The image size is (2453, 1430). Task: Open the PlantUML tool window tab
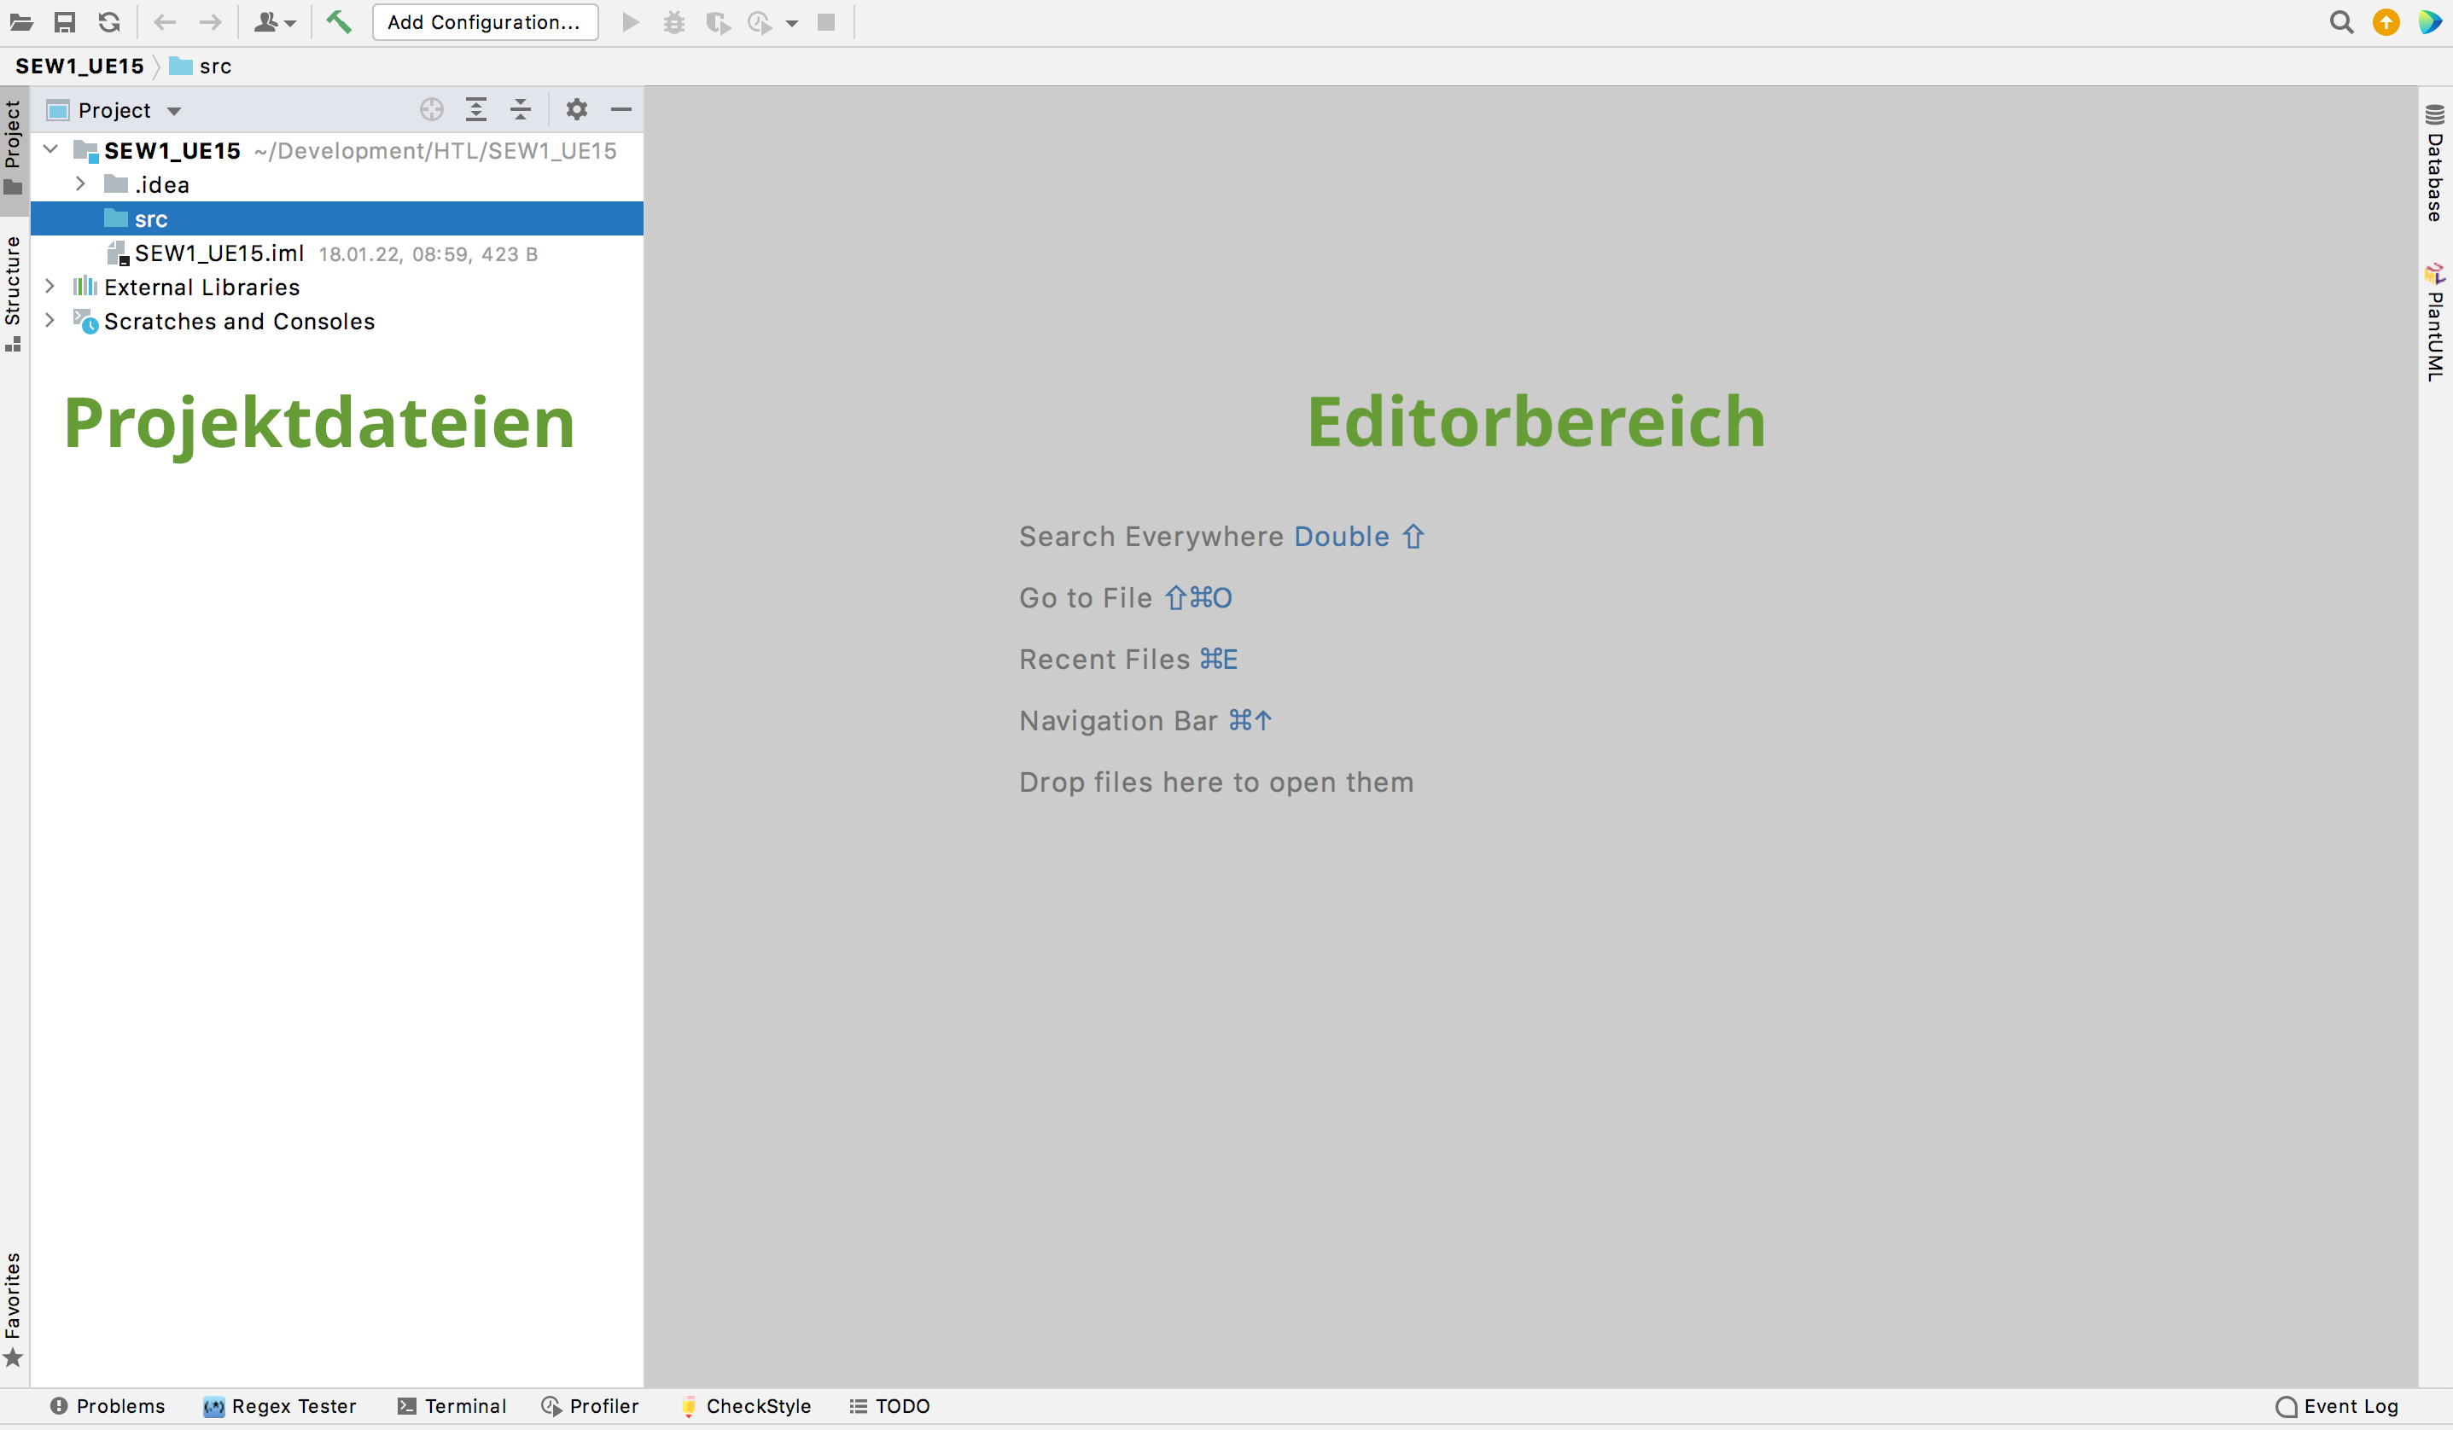tap(2434, 321)
